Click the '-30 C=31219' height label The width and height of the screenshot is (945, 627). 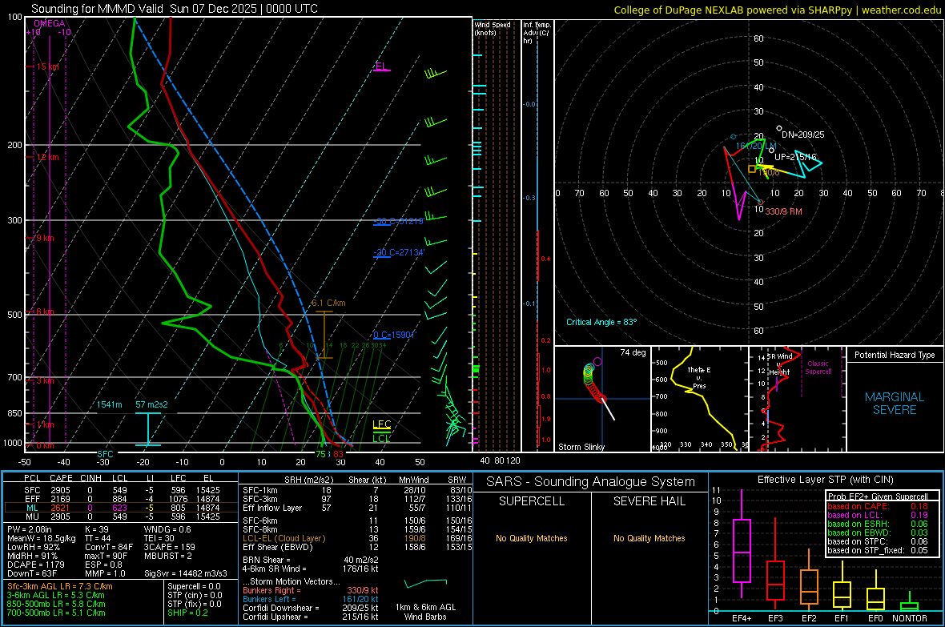coord(398,221)
